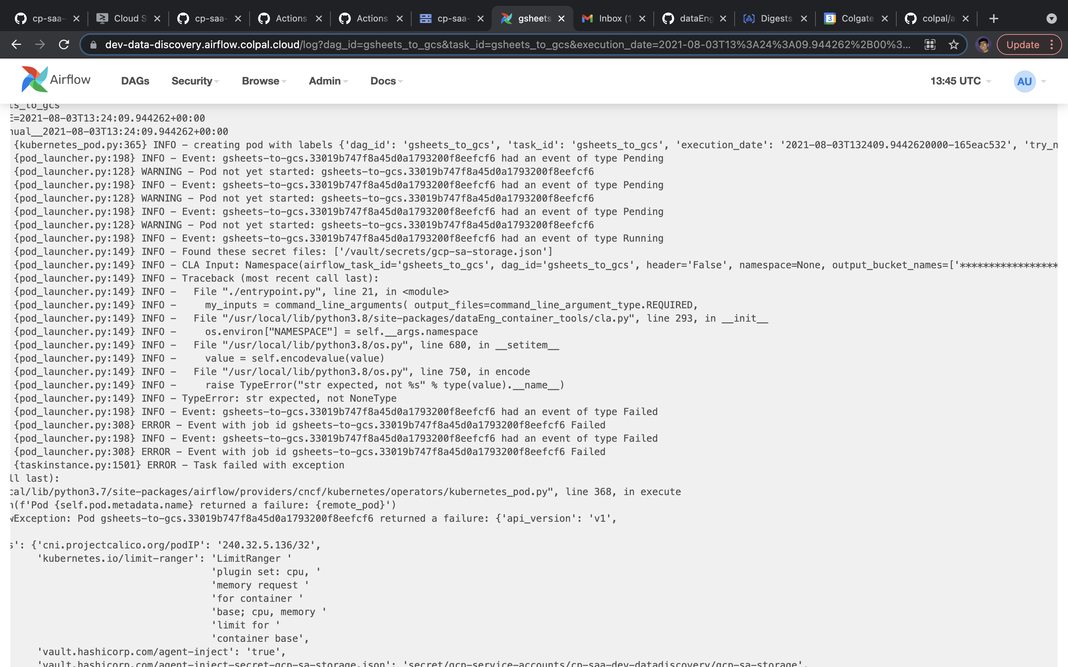Click the site lock padlock icon
Image resolution: width=1068 pixels, height=667 pixels.
point(93,44)
